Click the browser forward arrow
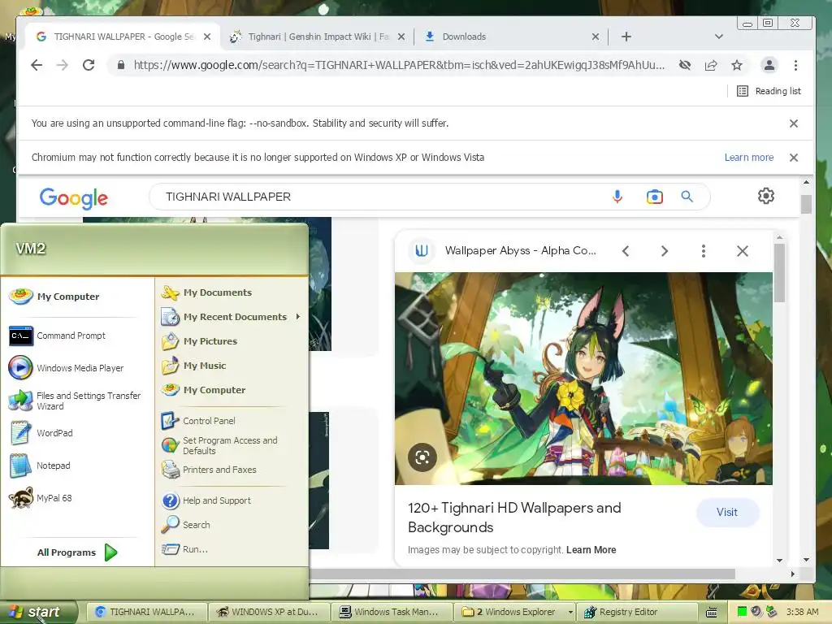The width and height of the screenshot is (832, 624). click(62, 65)
